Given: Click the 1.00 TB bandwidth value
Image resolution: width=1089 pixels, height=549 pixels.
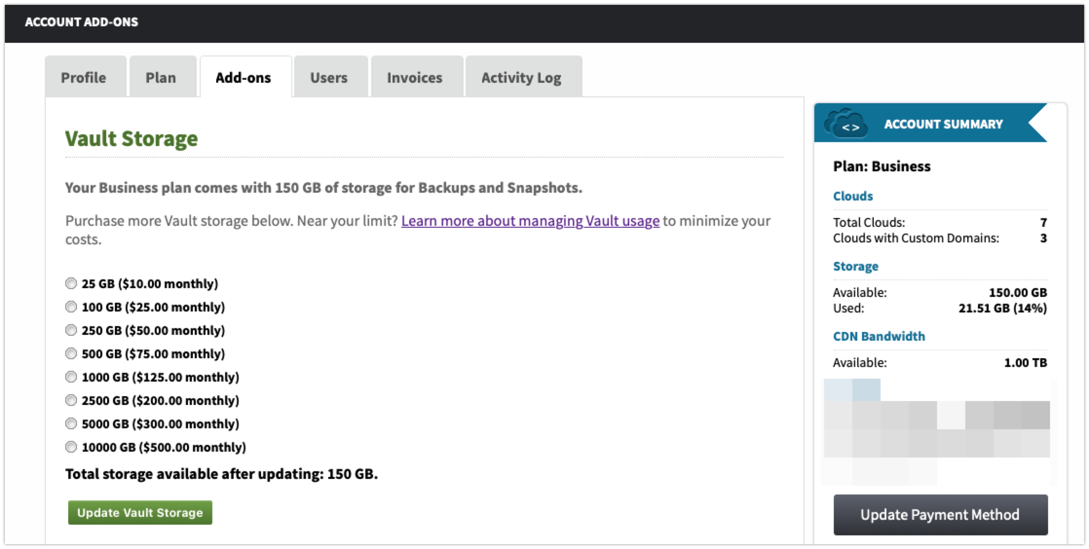Looking at the screenshot, I should pos(1025,363).
